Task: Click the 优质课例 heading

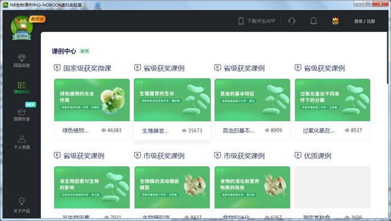Action: tap(318, 156)
